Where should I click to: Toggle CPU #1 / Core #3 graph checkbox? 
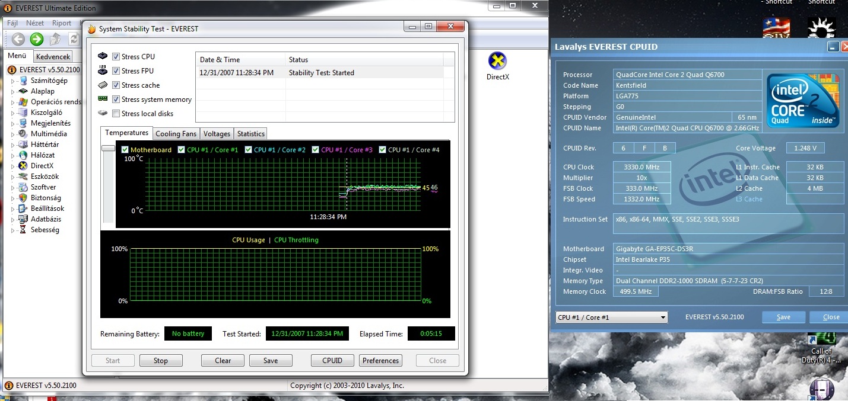click(315, 150)
